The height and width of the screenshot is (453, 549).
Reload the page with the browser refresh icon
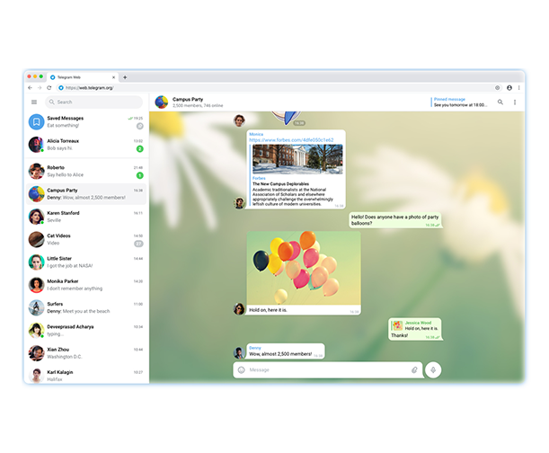coord(49,88)
